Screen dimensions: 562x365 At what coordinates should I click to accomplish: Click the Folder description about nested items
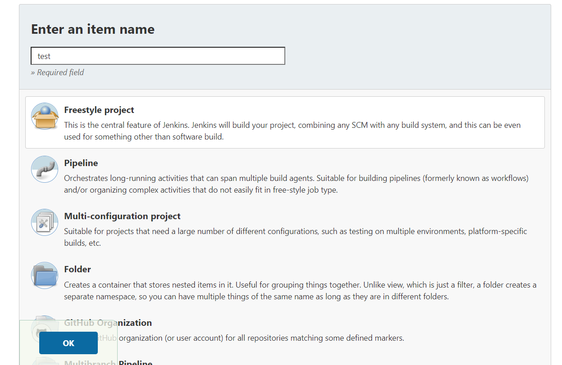tap(300, 291)
